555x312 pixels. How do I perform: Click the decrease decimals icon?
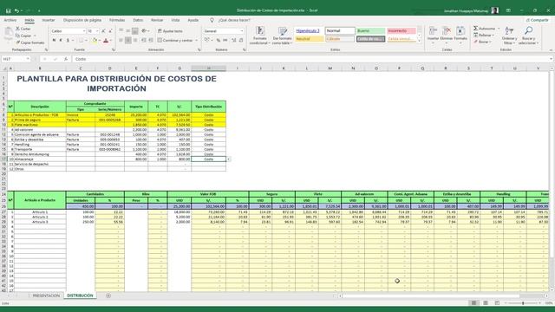[241, 41]
